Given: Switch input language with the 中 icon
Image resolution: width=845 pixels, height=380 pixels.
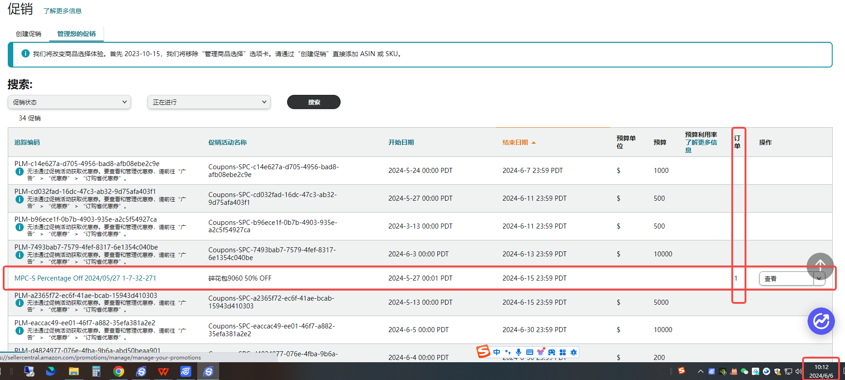Looking at the screenshot, I should point(497,352).
